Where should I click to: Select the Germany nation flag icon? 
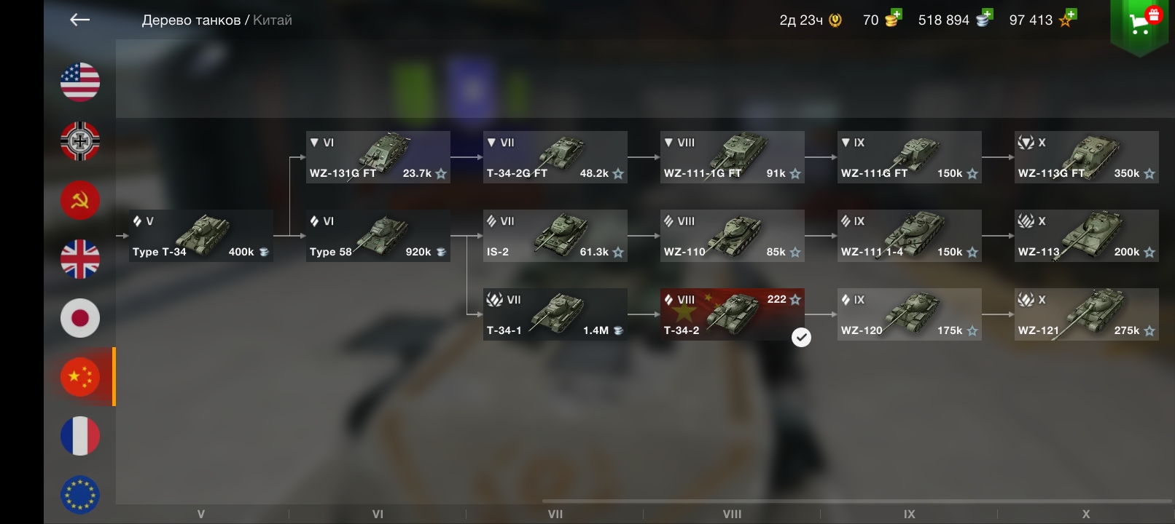(80, 141)
